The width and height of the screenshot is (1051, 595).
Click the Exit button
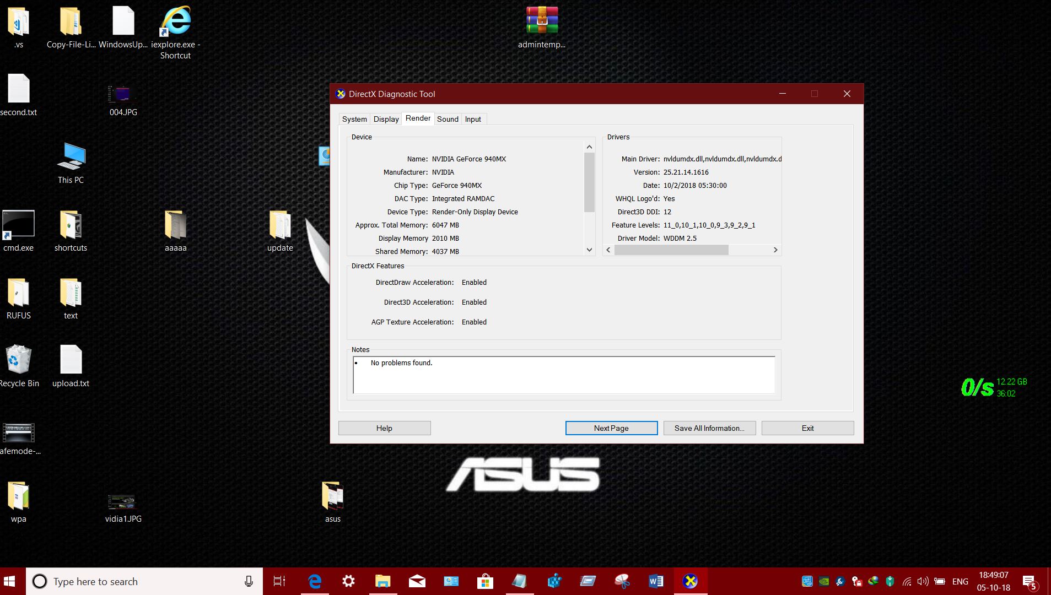pyautogui.click(x=807, y=428)
